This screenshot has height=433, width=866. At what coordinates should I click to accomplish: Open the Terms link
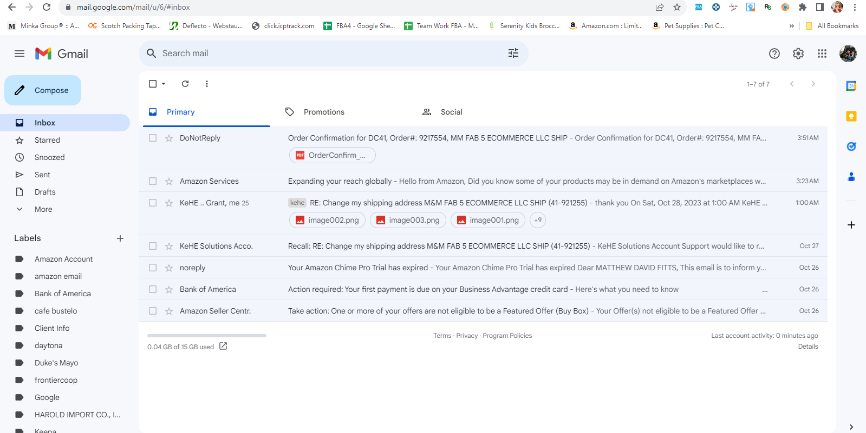point(442,336)
